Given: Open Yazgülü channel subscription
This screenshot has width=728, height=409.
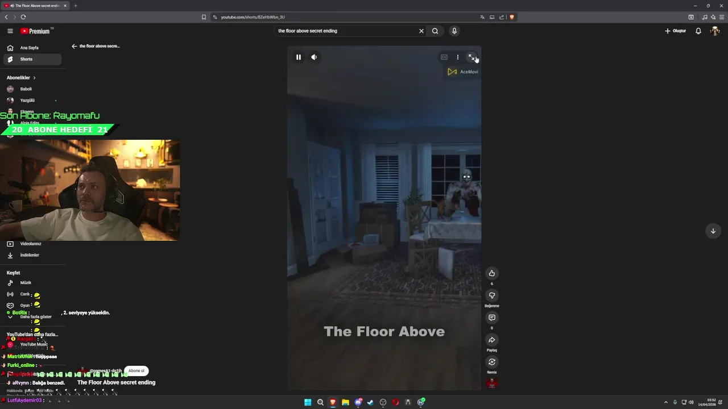Looking at the screenshot, I should point(32,101).
